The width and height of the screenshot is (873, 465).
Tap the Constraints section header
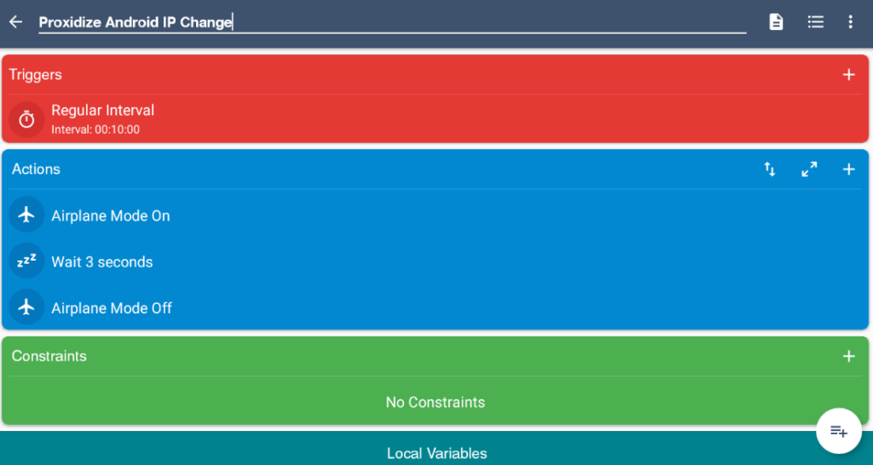click(x=49, y=356)
